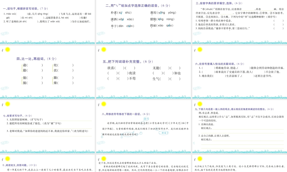This screenshot has width=287, height=172.
Task: Select the reading sù for 朴素
Action: tap(121, 12)
